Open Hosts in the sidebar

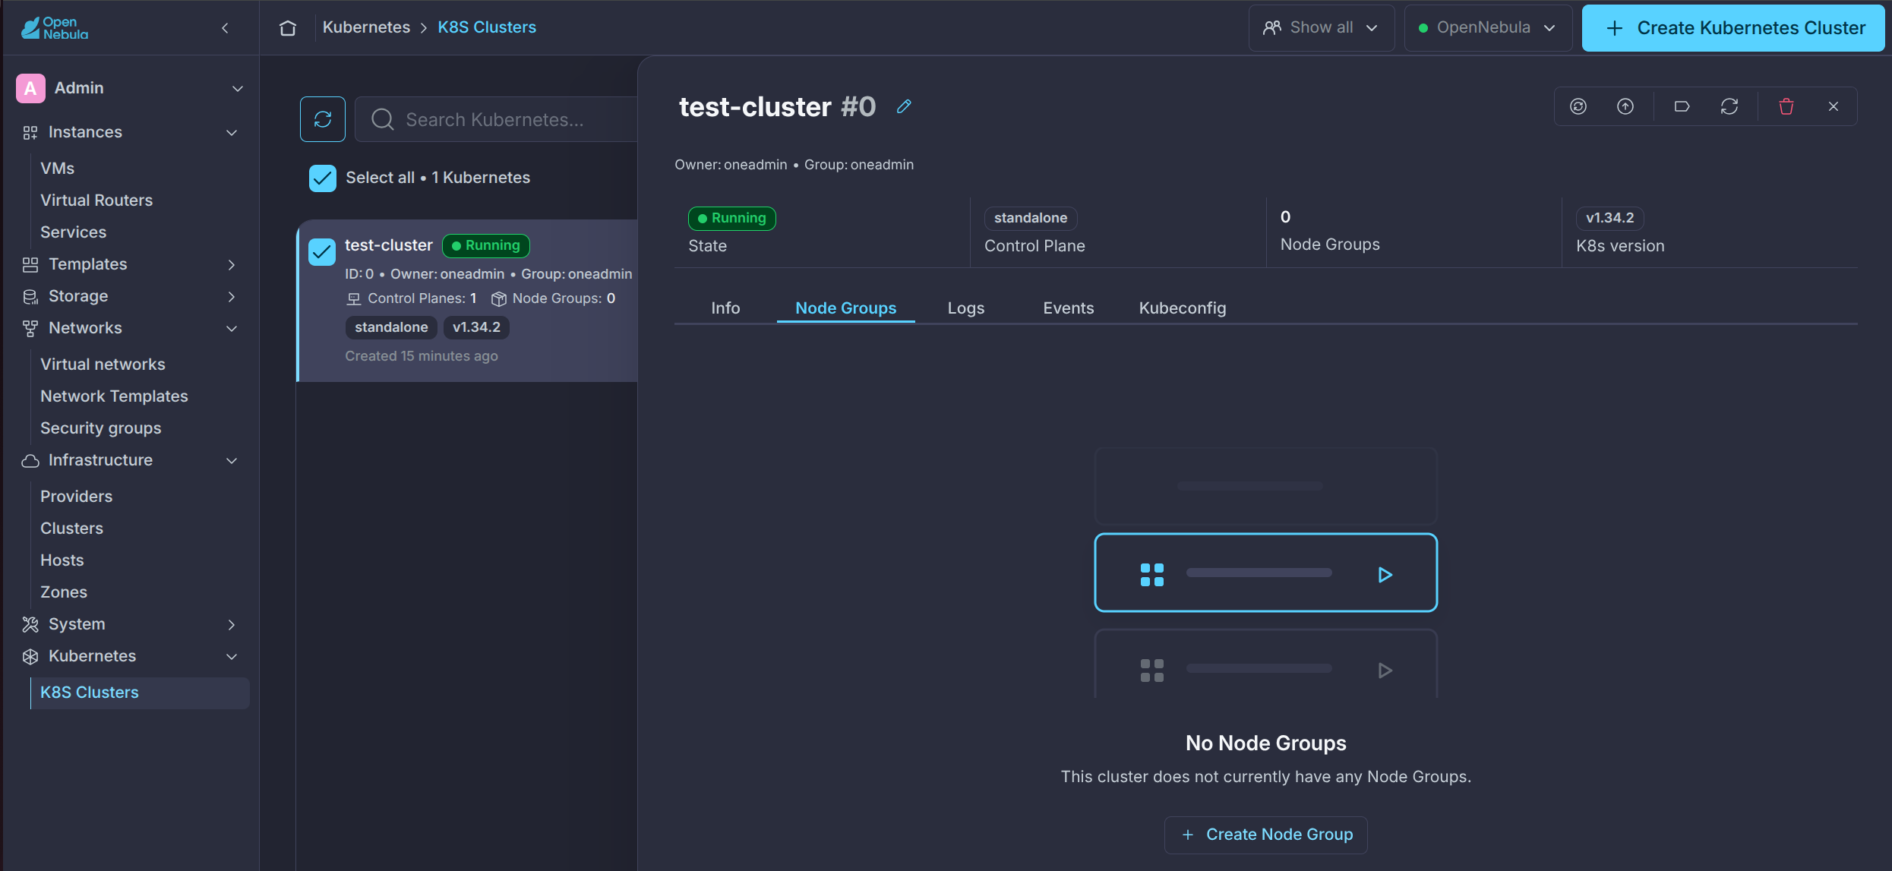point(62,560)
